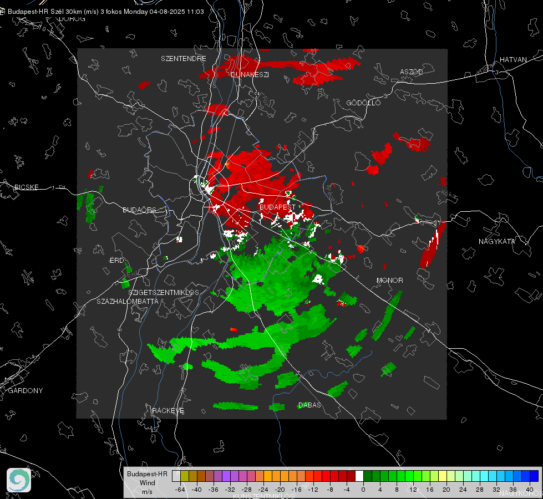The image size is (543, 499).
Task: Click the DABAS map label
Action: [309, 405]
